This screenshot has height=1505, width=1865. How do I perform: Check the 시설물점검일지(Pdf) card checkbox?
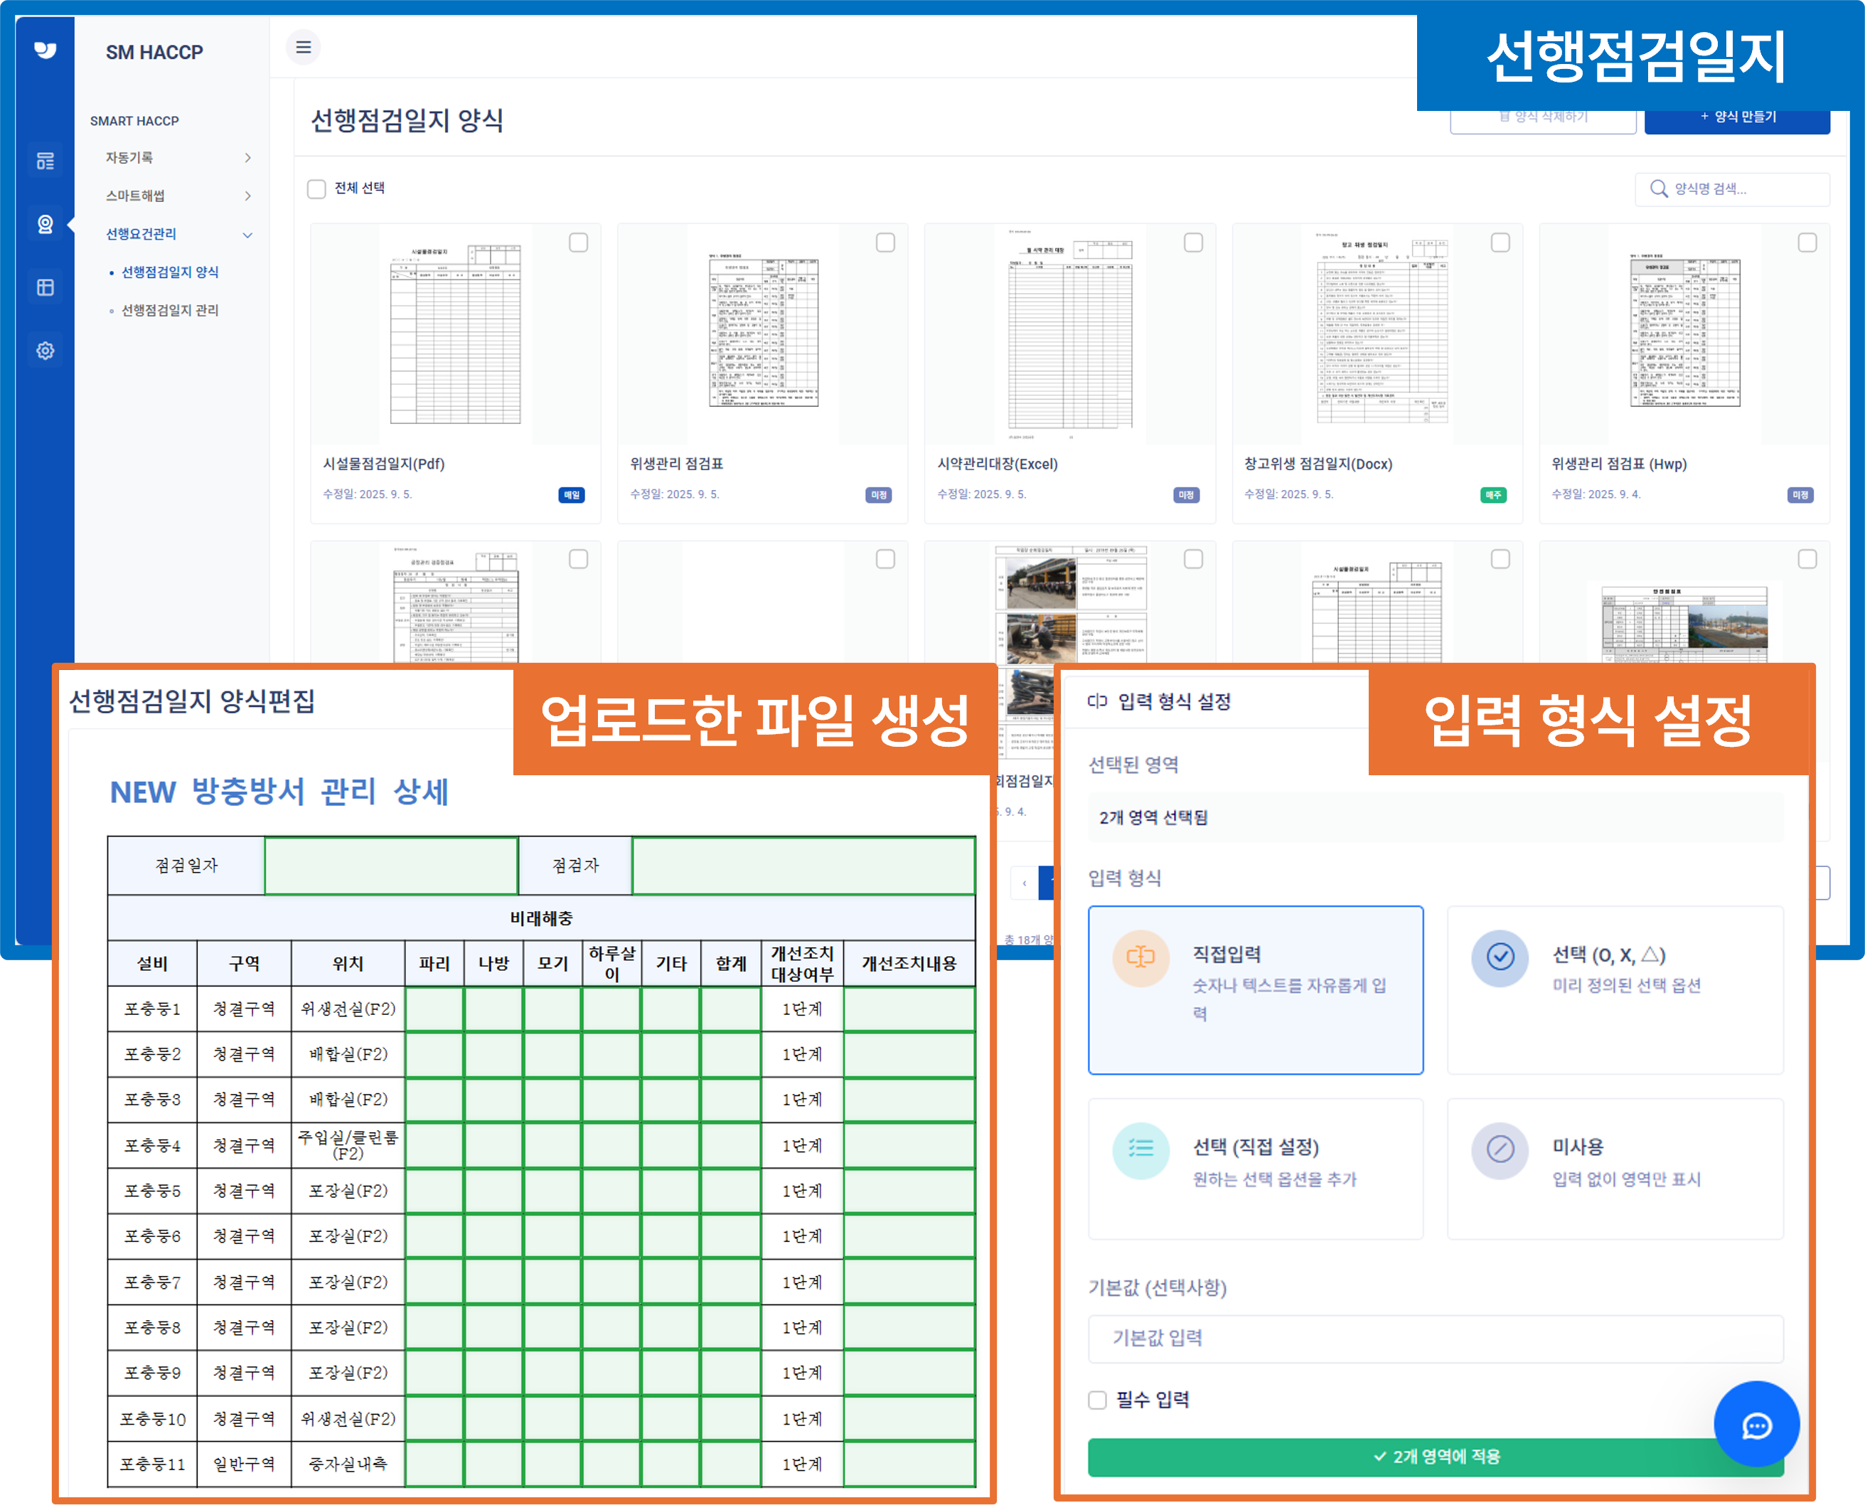pyautogui.click(x=578, y=242)
